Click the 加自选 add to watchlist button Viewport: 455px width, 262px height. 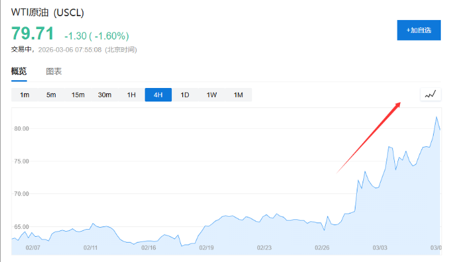tap(419, 30)
